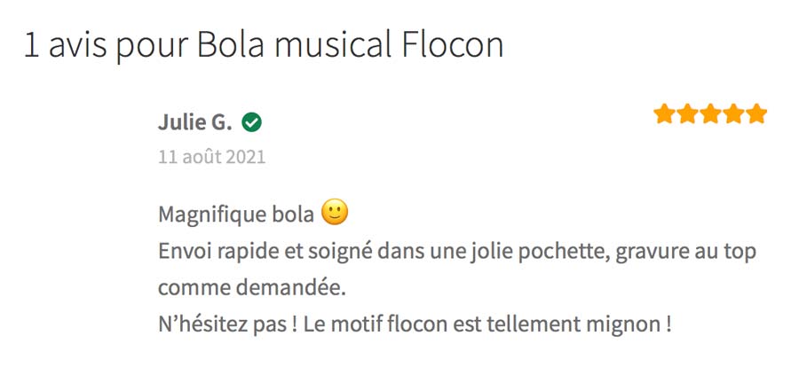Click the sentence Le motif flocon est tellement mignon
The height and width of the screenshot is (367, 799).
point(487,324)
